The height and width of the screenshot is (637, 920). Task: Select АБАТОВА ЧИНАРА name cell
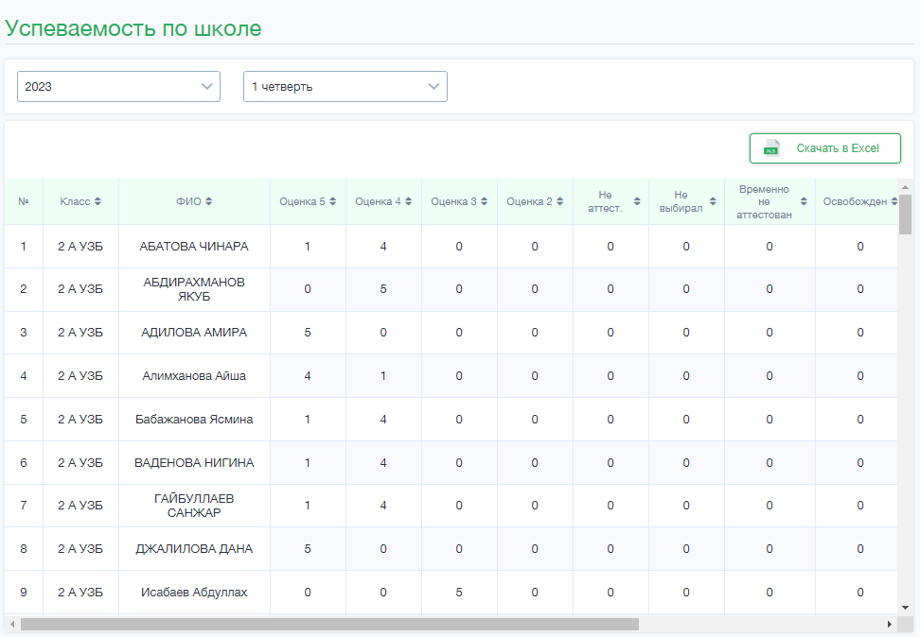click(x=194, y=247)
